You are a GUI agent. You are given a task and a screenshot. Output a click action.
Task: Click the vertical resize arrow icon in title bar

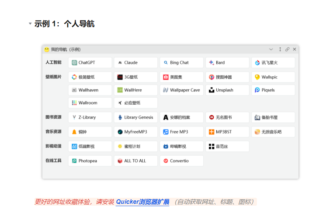(280, 49)
